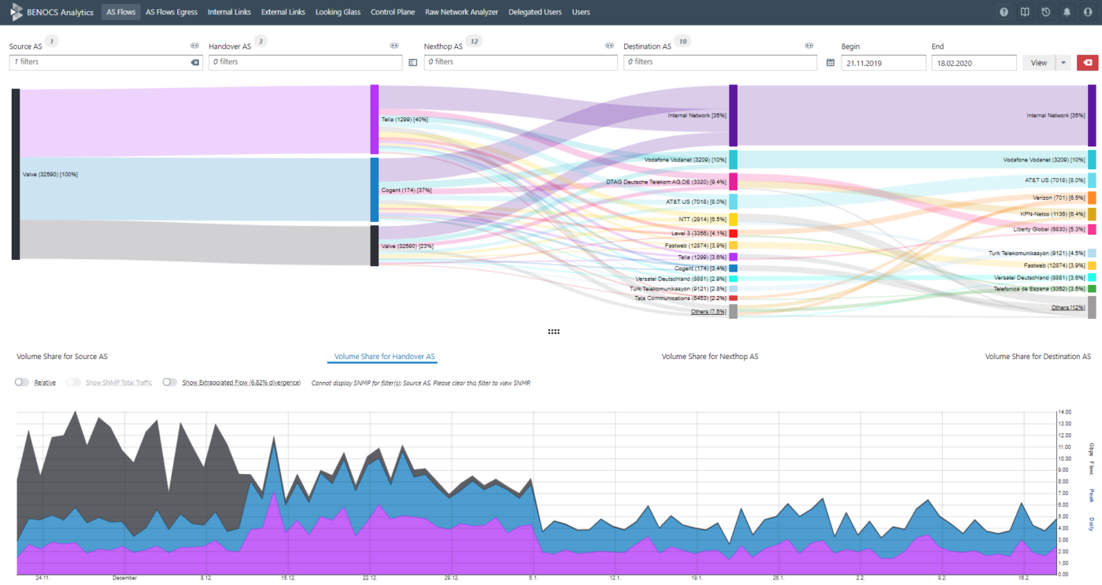Click Verizon (701) destination label
The image size is (1102, 585).
pyautogui.click(x=1059, y=198)
